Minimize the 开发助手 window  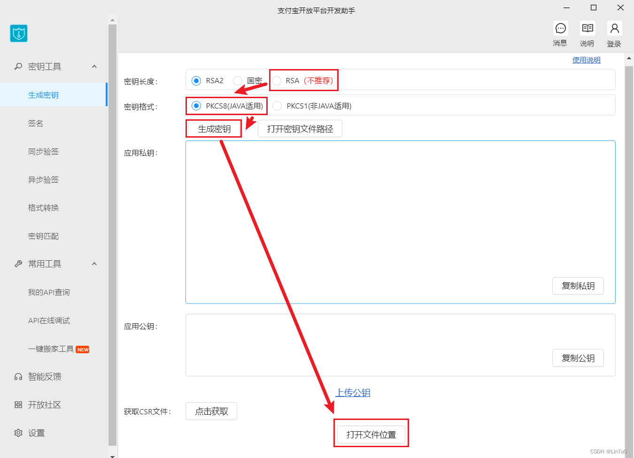[566, 8]
